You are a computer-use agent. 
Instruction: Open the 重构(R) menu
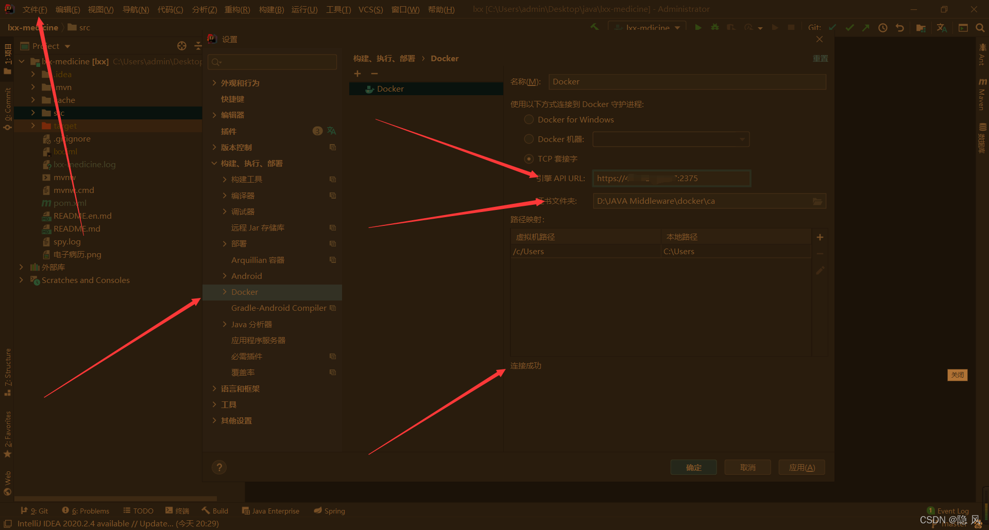click(x=237, y=9)
